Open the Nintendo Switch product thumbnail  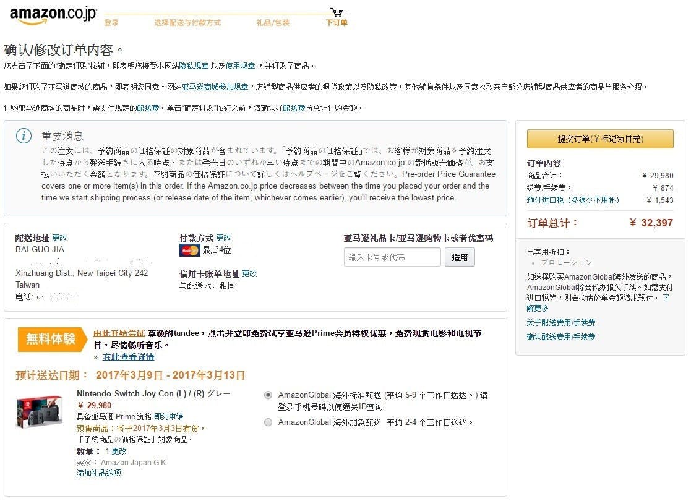[x=40, y=412]
